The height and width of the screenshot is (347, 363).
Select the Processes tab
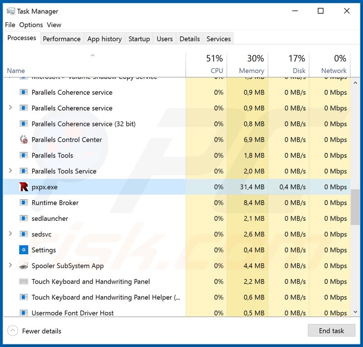[22, 38]
